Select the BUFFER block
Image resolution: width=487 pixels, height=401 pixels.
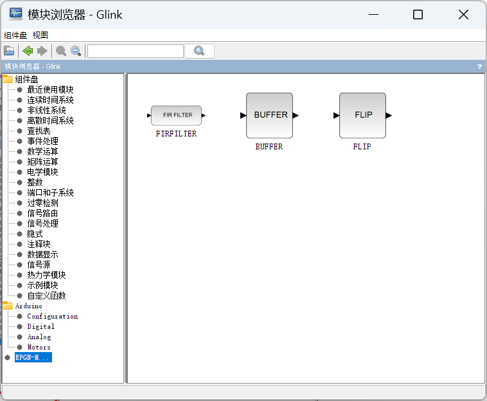coord(269,115)
